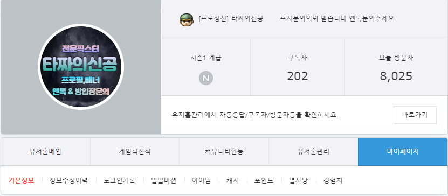Open the 타짜의신공 circular profile image
The width and height of the screenshot is (448, 196).
tap(80, 67)
